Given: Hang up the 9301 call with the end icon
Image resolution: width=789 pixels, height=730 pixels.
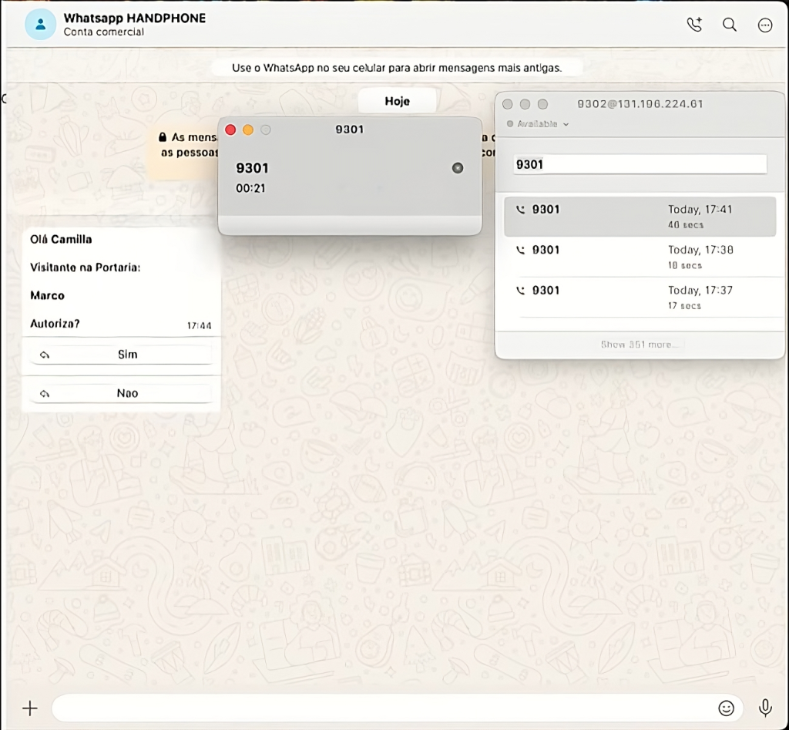Looking at the screenshot, I should [x=458, y=167].
